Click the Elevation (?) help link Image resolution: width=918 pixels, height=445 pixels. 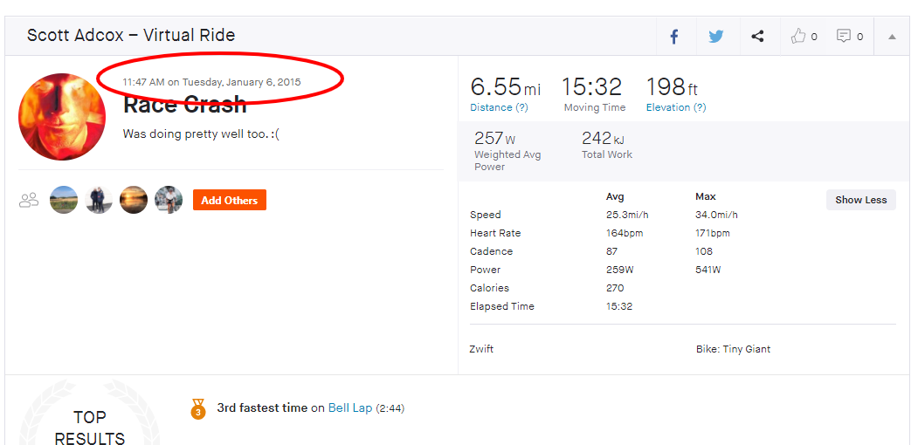click(x=675, y=107)
